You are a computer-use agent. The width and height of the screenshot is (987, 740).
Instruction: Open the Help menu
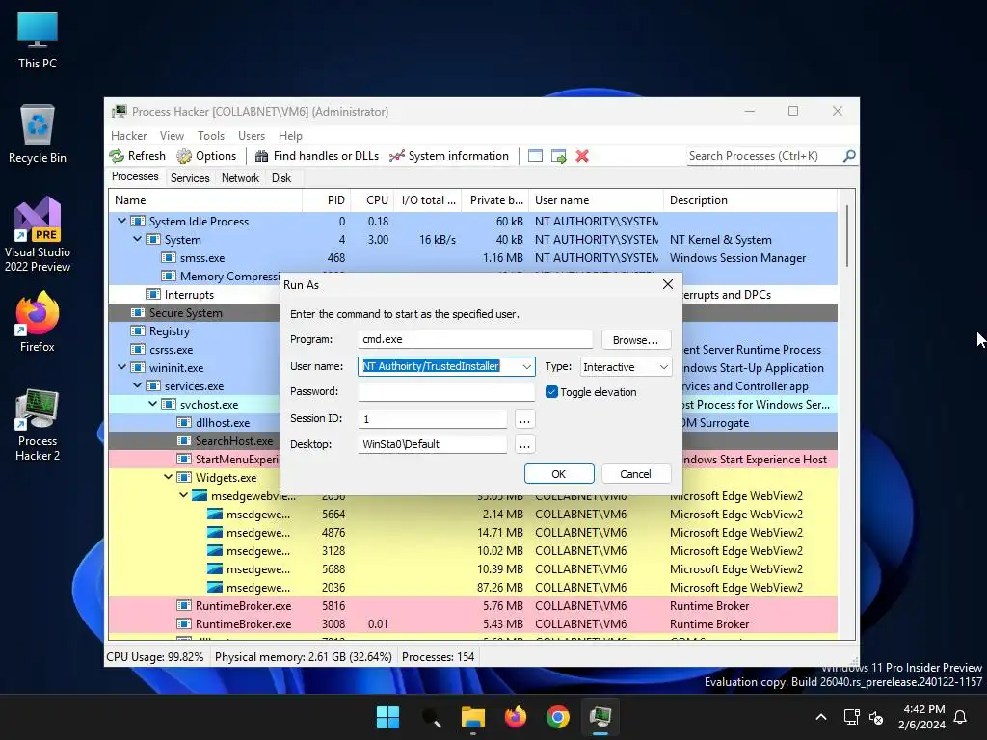[x=290, y=135]
